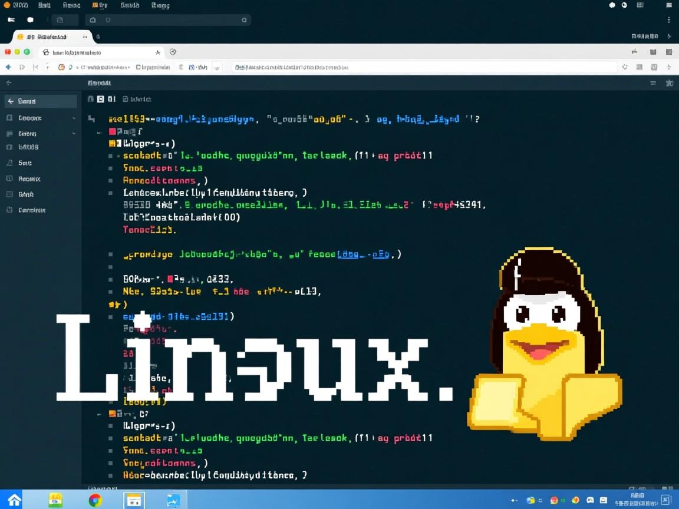This screenshot has height=509, width=679.
Task: Toggle the red square indicator in the code tree
Action: [112, 131]
